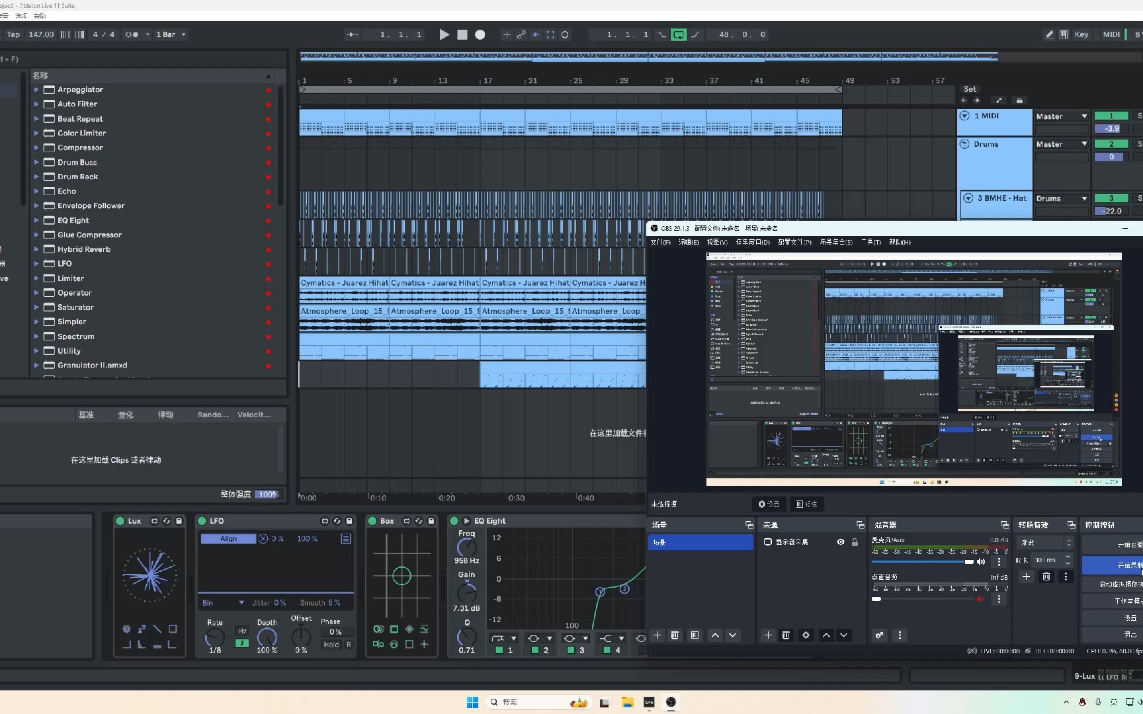Open the OBS 场景集合 menu
The image size is (1143, 714).
pos(836,242)
